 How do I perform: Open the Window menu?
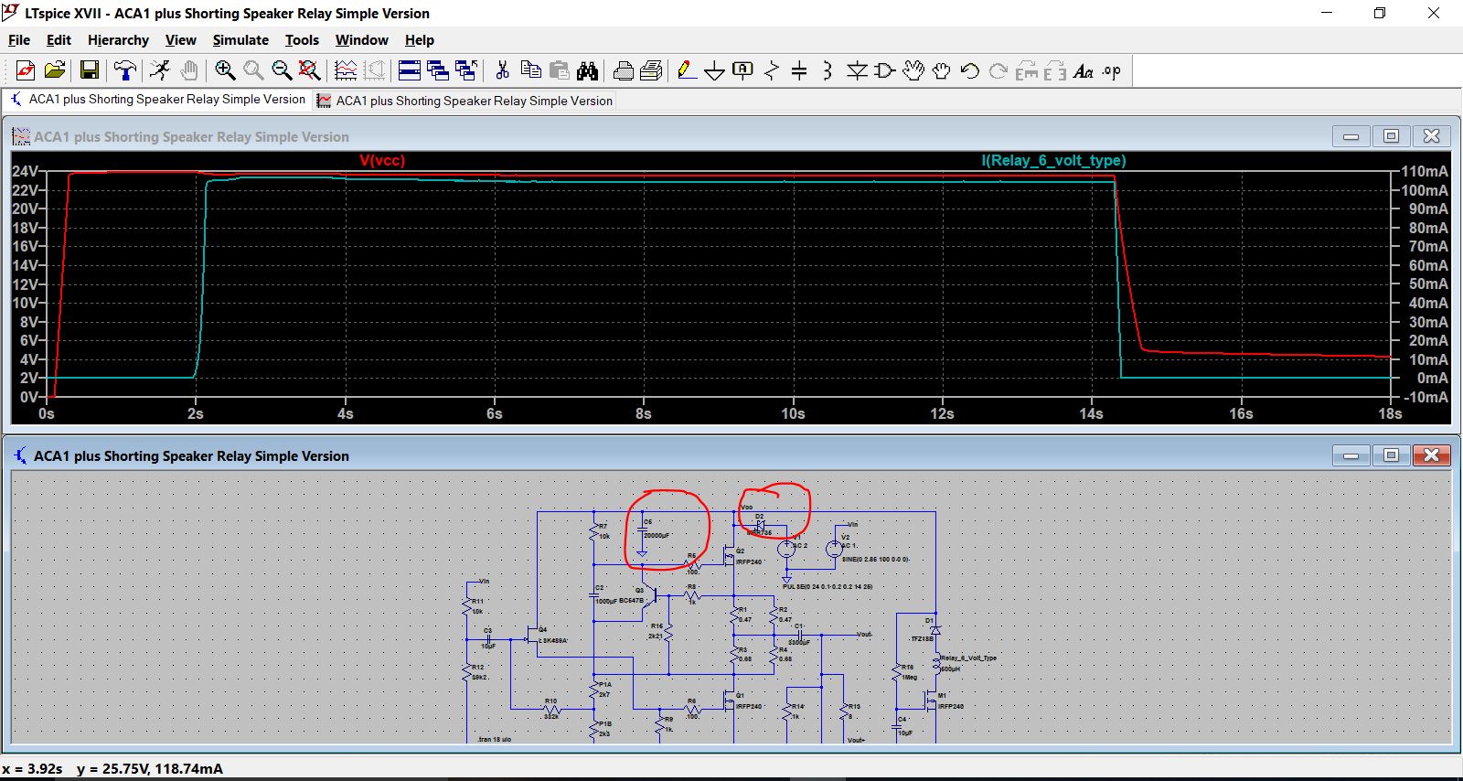[361, 40]
